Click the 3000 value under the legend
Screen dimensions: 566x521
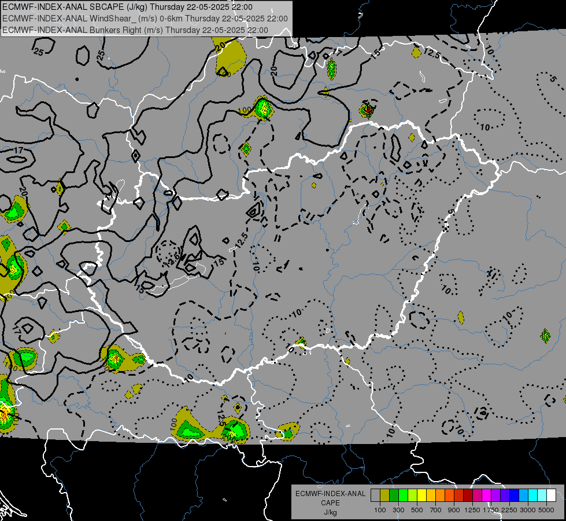(528, 510)
